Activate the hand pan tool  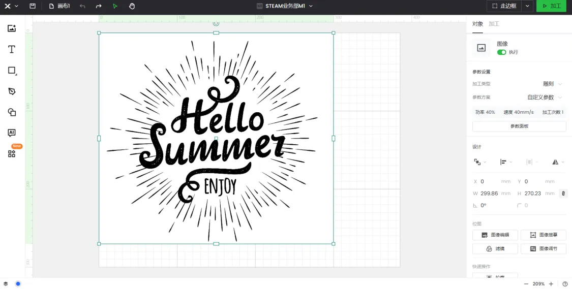click(132, 6)
